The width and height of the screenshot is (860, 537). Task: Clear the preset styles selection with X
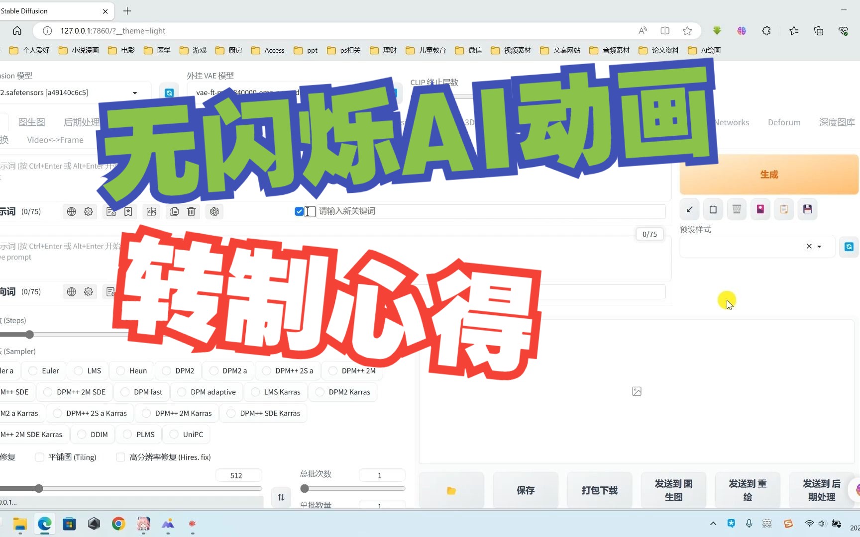tap(809, 246)
